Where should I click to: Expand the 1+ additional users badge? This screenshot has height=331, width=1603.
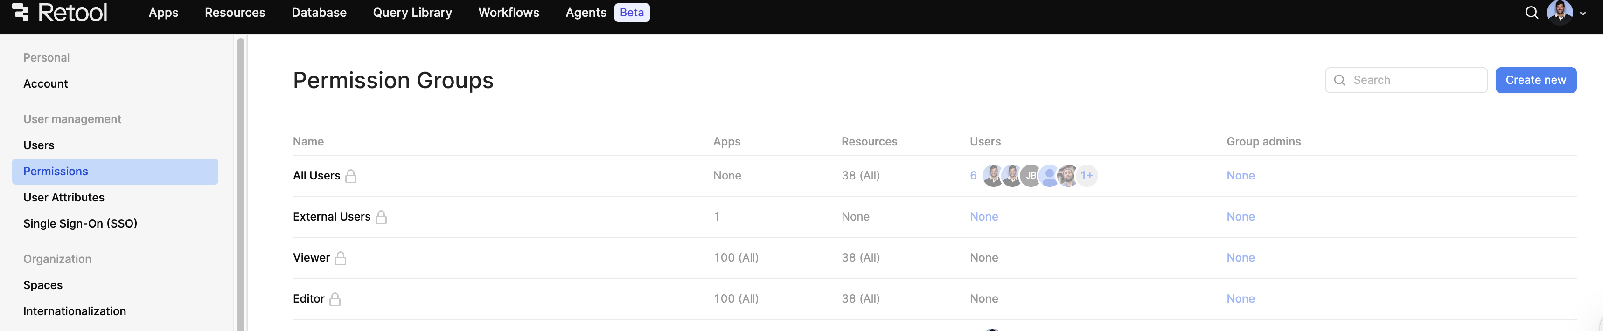coord(1087,176)
